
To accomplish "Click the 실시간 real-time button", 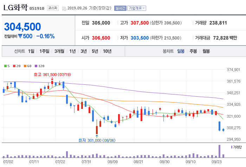I will [x=120, y=8].
